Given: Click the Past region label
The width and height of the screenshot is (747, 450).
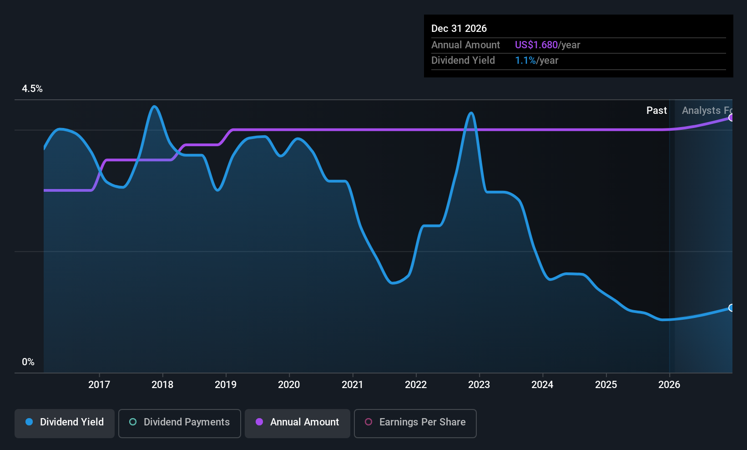Looking at the screenshot, I should click(x=656, y=110).
